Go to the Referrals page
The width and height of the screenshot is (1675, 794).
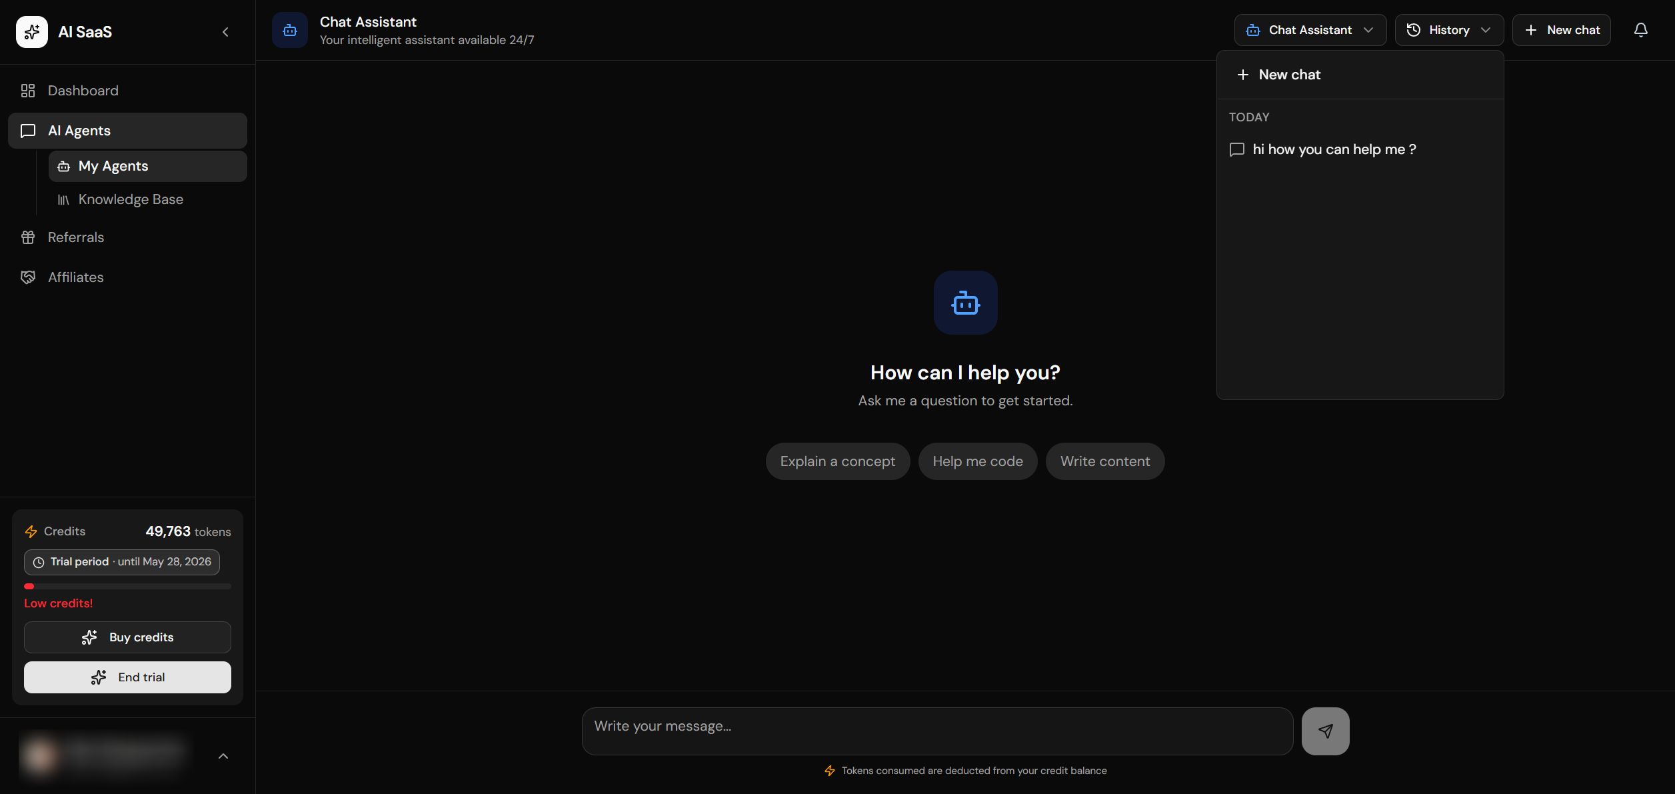(127, 237)
